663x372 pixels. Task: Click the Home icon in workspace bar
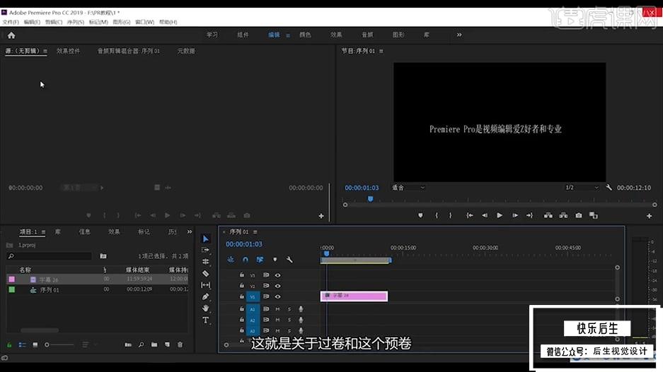[11, 35]
